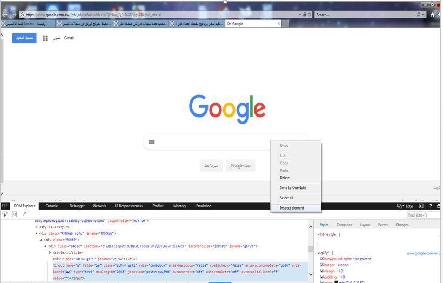
Task: Activate the Select element tool in DOM Explorer
Action: pyautogui.click(x=5, y=214)
